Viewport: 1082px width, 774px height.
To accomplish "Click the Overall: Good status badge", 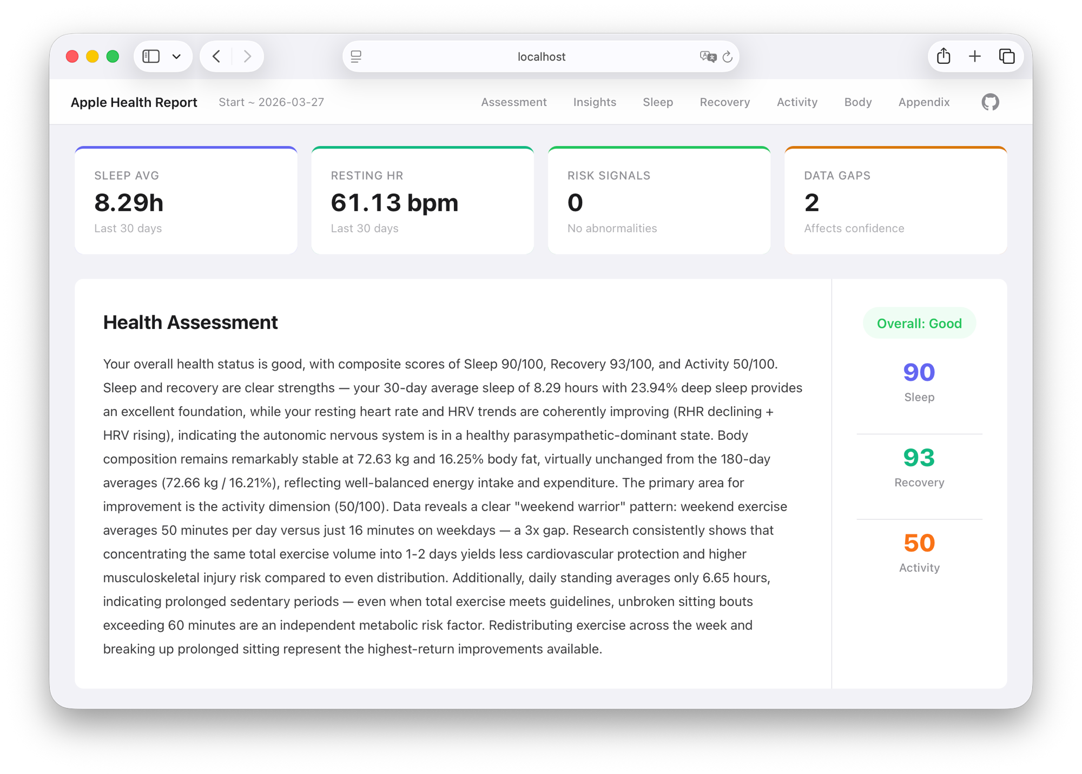I will pyautogui.click(x=919, y=323).
